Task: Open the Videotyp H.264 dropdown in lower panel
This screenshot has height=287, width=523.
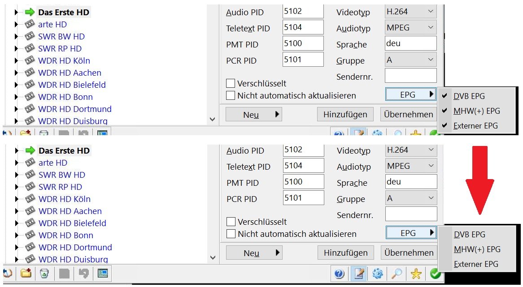Action: pos(411,150)
